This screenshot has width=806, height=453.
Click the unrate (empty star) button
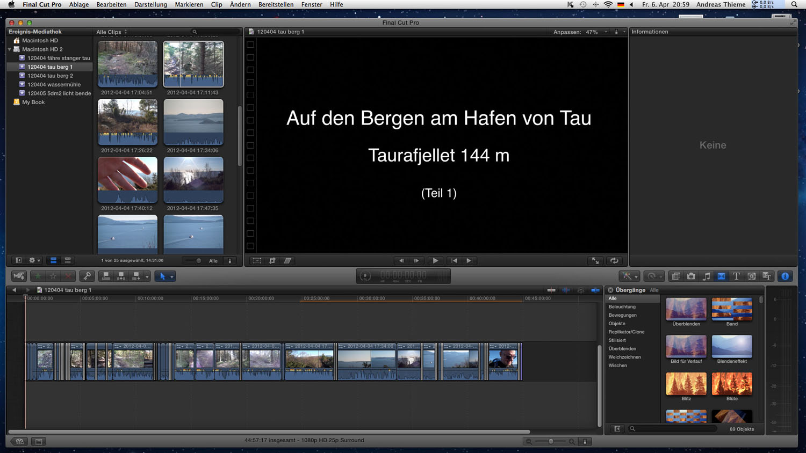(x=53, y=276)
